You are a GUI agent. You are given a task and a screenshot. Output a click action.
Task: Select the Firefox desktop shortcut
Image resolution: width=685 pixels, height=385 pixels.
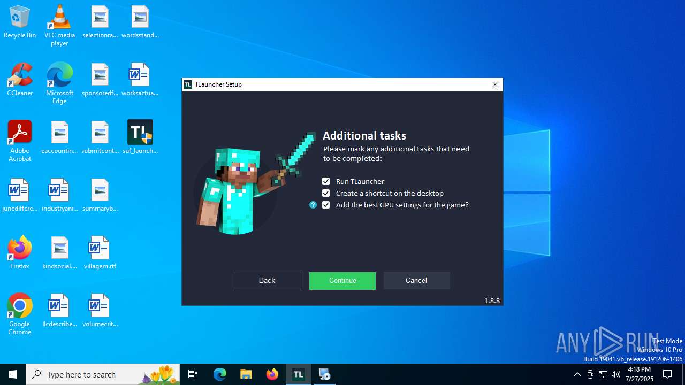click(x=20, y=253)
